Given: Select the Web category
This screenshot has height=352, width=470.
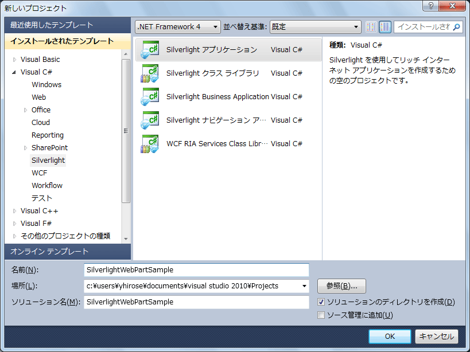Looking at the screenshot, I should tap(38, 97).
